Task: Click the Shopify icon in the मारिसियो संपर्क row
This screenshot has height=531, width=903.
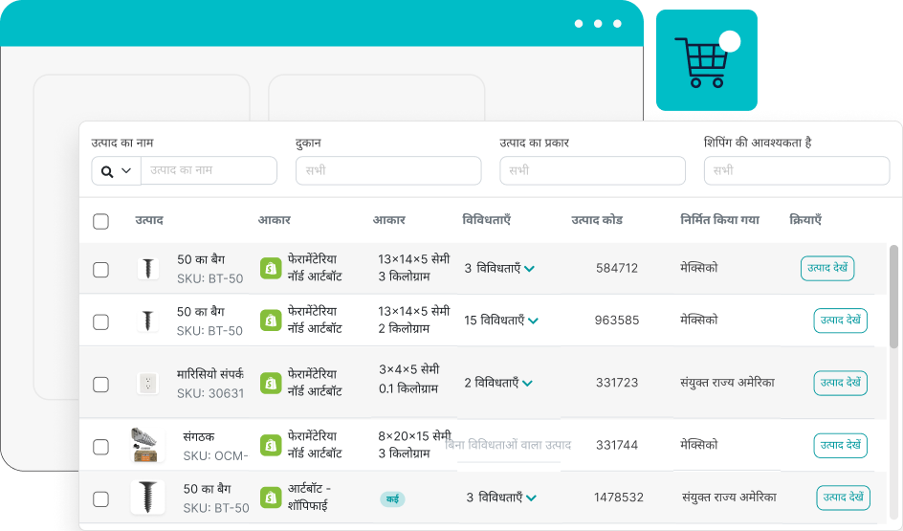Action: coord(271,383)
